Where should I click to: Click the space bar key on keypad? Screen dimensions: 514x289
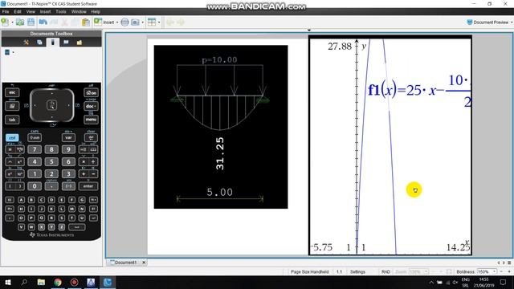pos(77,226)
